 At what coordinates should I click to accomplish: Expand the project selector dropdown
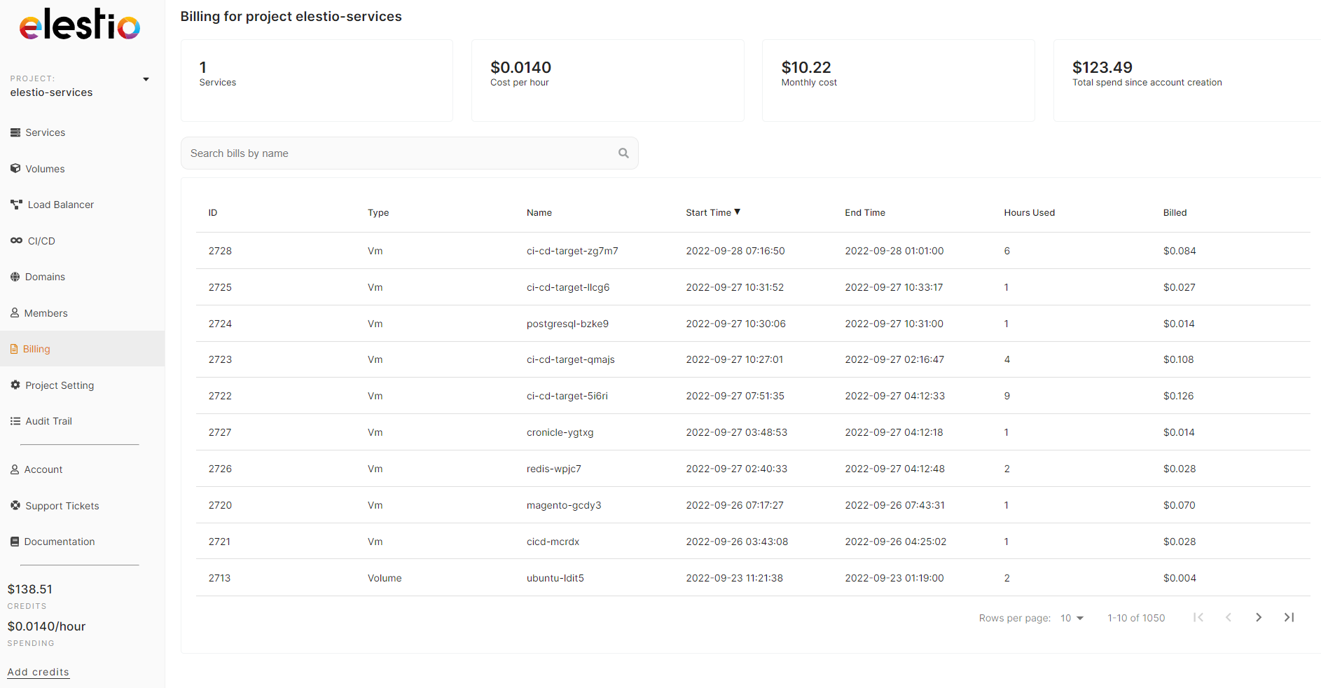tap(146, 79)
